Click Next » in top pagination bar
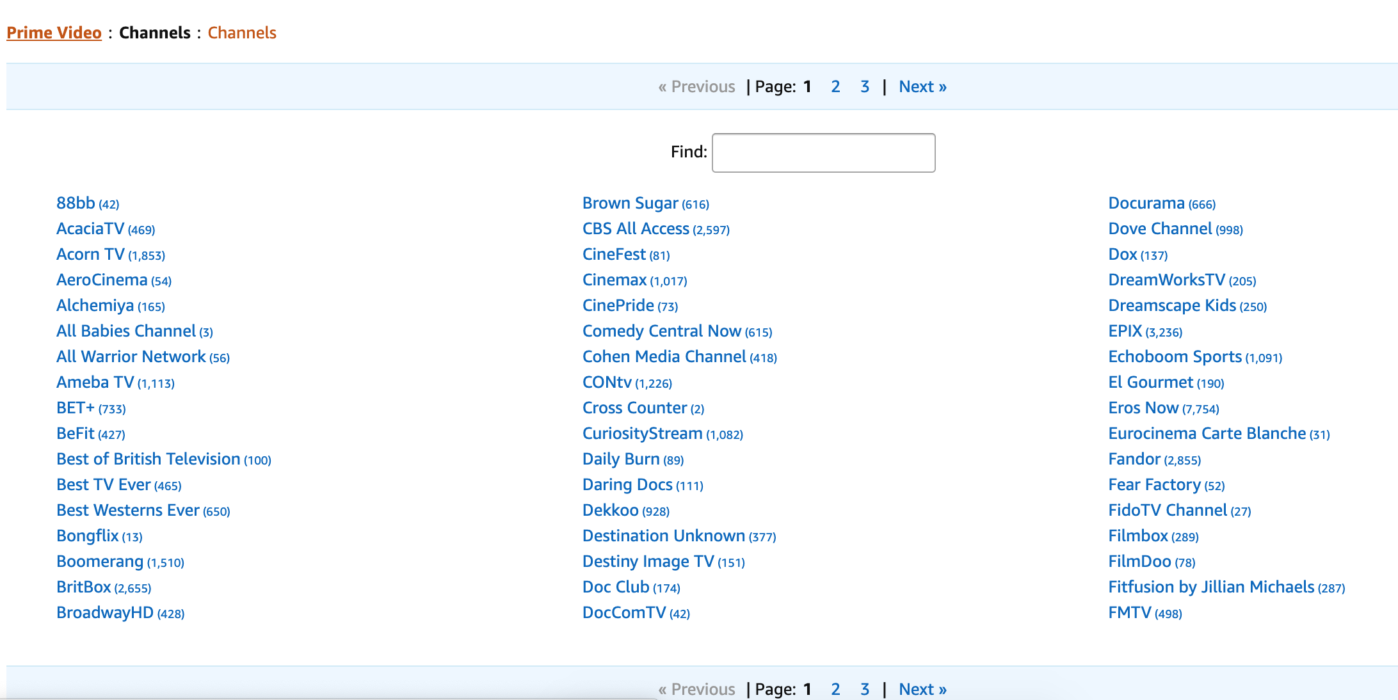Screen dimensions: 1398x700 tap(922, 86)
